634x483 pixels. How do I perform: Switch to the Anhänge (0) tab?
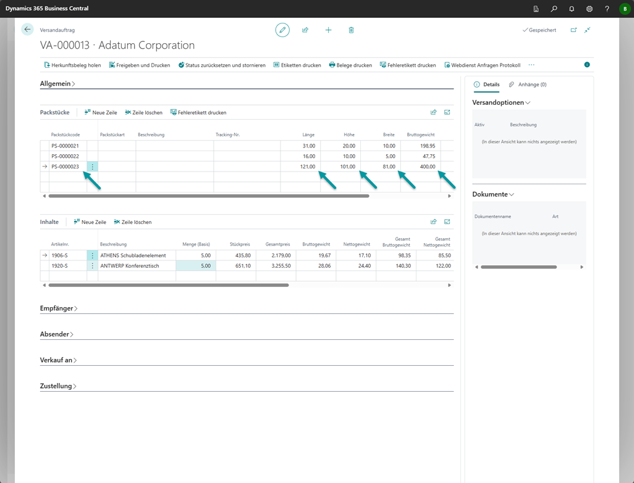pos(528,85)
